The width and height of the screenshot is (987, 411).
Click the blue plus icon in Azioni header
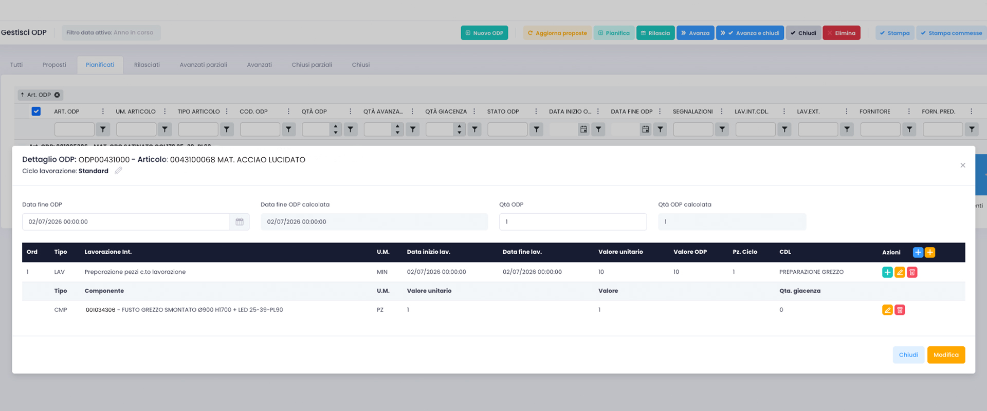point(918,252)
